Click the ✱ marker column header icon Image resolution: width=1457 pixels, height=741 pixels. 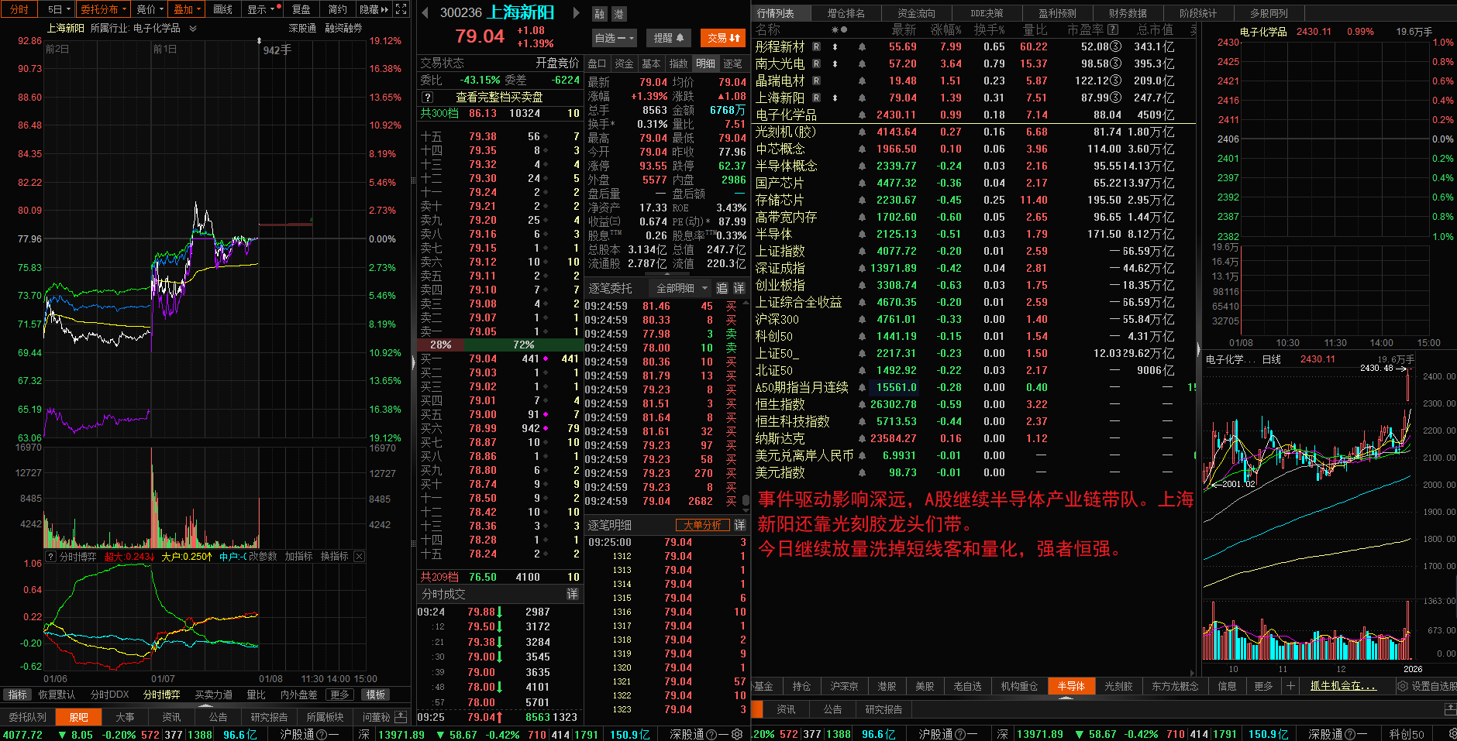click(x=835, y=29)
